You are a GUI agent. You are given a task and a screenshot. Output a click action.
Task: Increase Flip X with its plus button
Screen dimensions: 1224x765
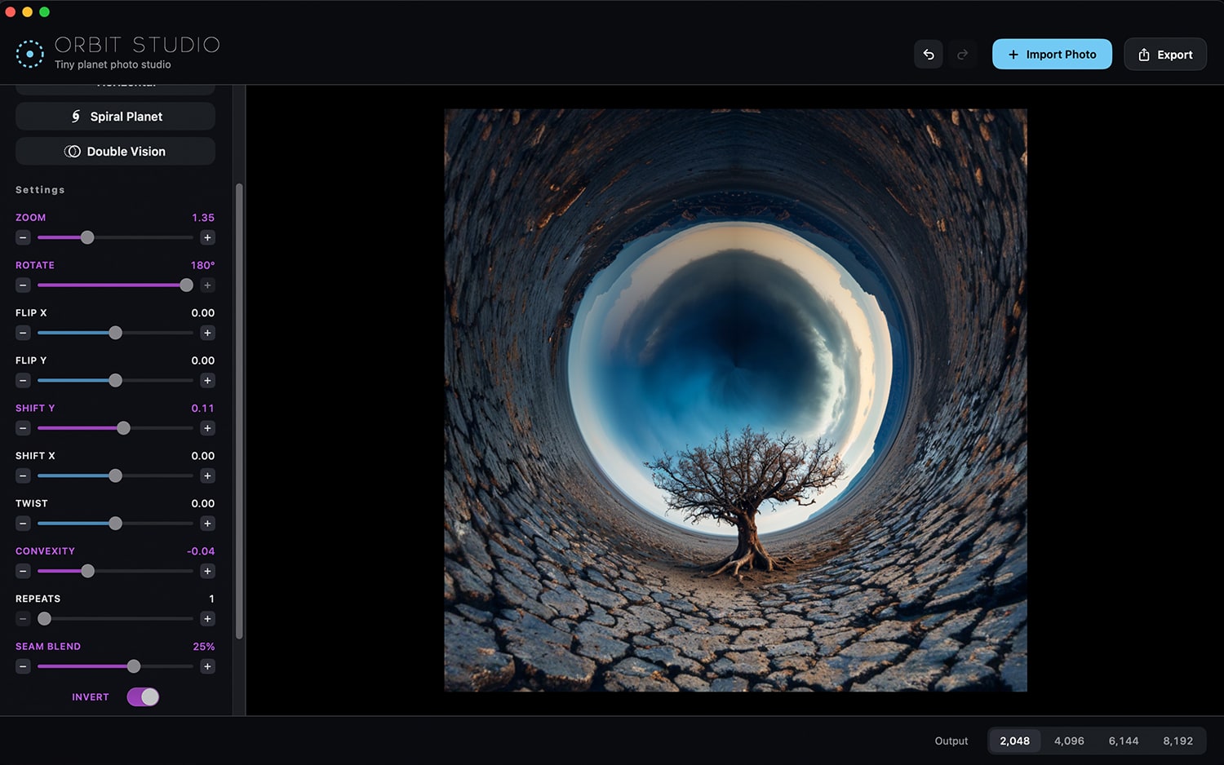(x=207, y=333)
